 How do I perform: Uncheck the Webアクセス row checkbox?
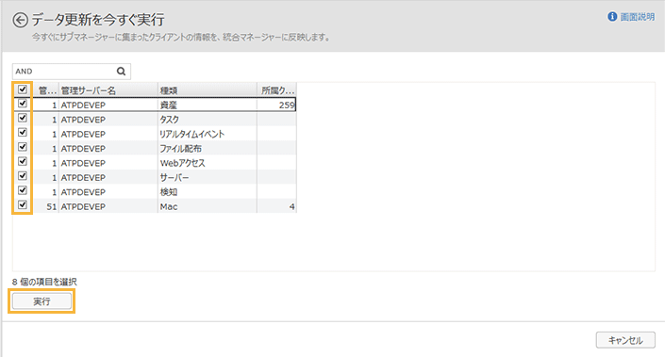click(23, 161)
